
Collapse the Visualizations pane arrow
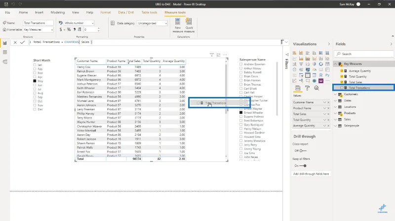coord(329,44)
